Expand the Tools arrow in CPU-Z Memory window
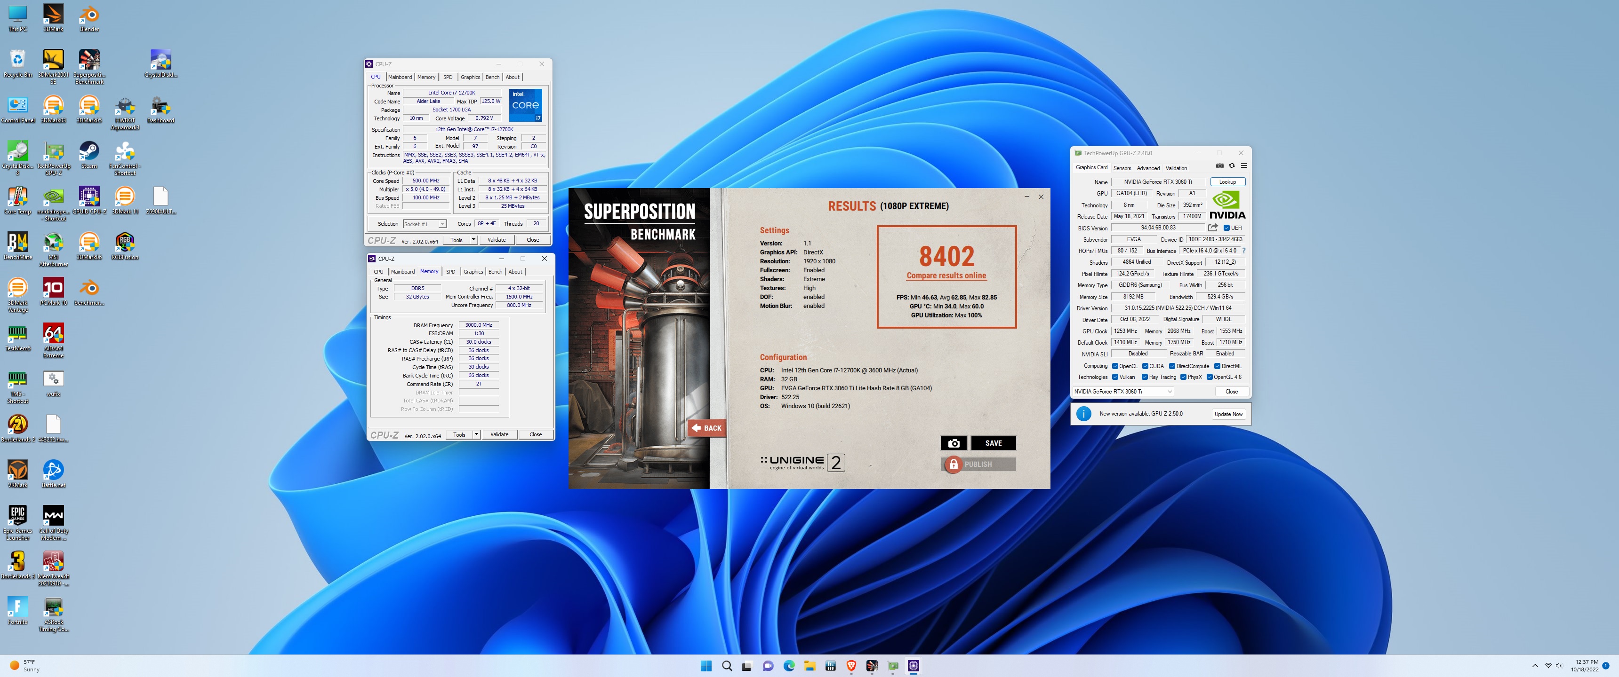 [476, 434]
